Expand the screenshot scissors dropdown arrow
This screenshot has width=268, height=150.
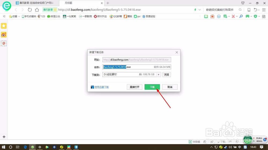pyautogui.click(x=237, y=17)
